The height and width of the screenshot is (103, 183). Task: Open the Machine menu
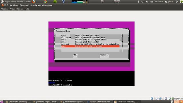click(5, 9)
